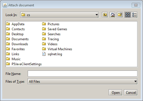Select the Links folder icon
Viewport: 143px width, 101px height.
coord(8,54)
